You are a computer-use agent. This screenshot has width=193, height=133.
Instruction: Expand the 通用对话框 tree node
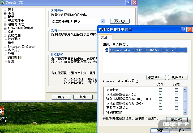pyautogui.click(x=5, y=25)
